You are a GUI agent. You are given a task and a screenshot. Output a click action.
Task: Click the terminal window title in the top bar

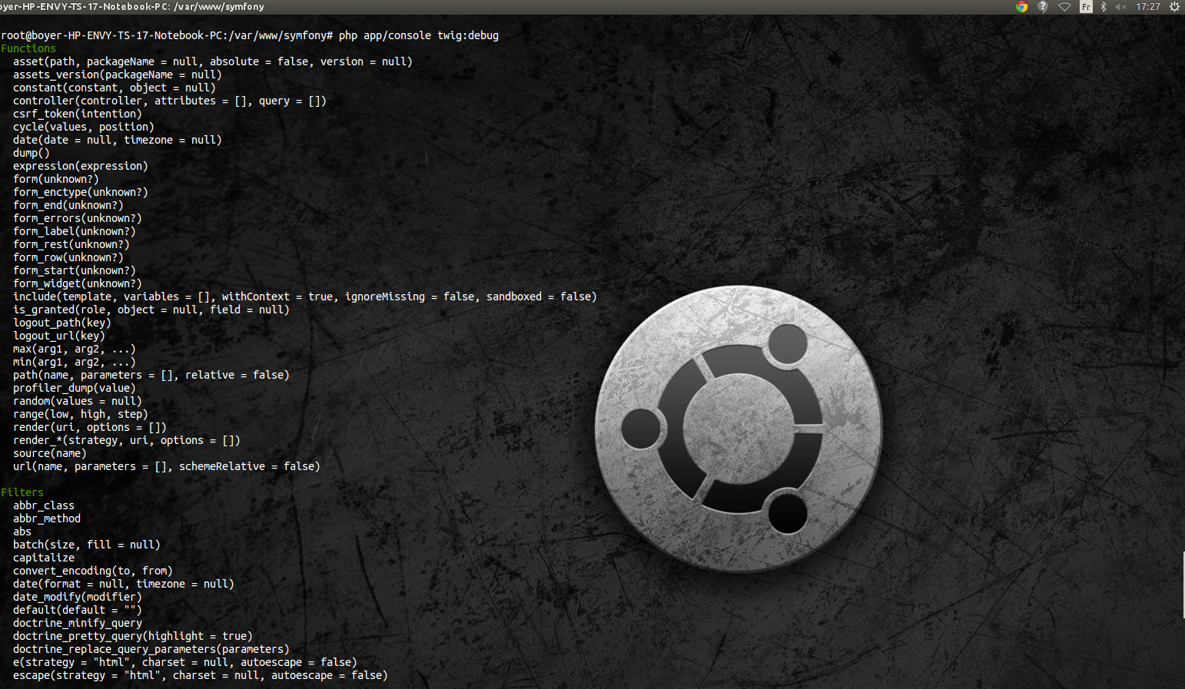(x=132, y=7)
